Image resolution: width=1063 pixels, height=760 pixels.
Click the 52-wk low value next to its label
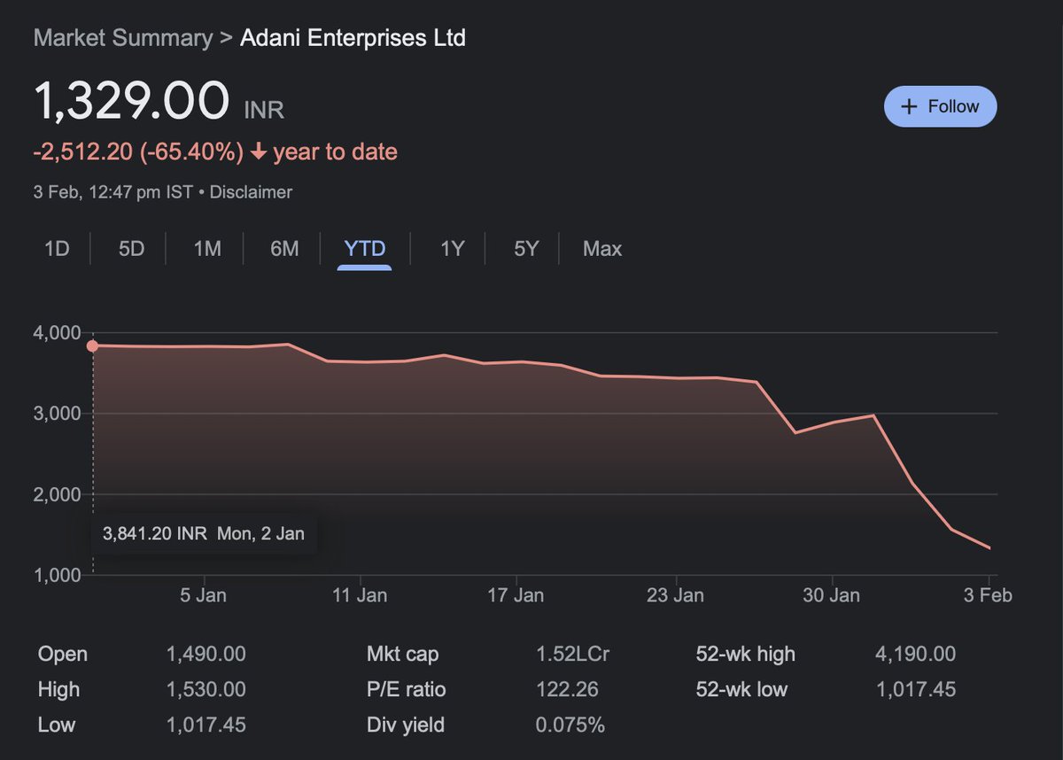(x=915, y=689)
